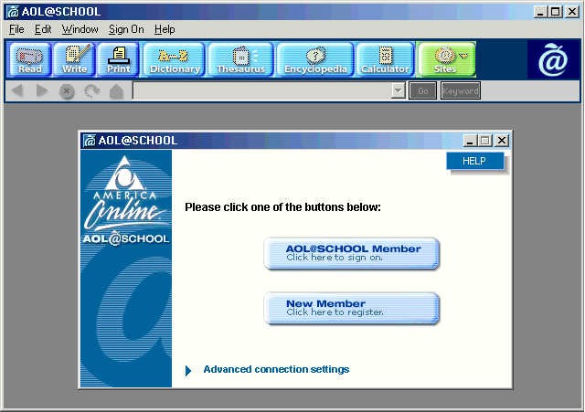
Task: Launch the Calculator tool
Action: coord(385,59)
